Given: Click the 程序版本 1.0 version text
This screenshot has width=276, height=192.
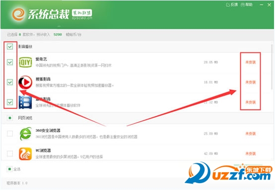Looking at the screenshot, I should coord(17,183).
